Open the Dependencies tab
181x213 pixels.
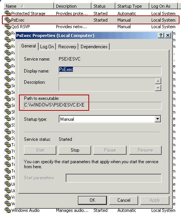[94, 47]
